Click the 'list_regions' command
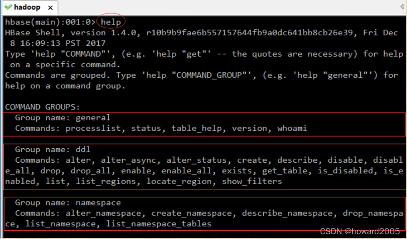The width and height of the screenshot is (407, 239). (x=106, y=181)
